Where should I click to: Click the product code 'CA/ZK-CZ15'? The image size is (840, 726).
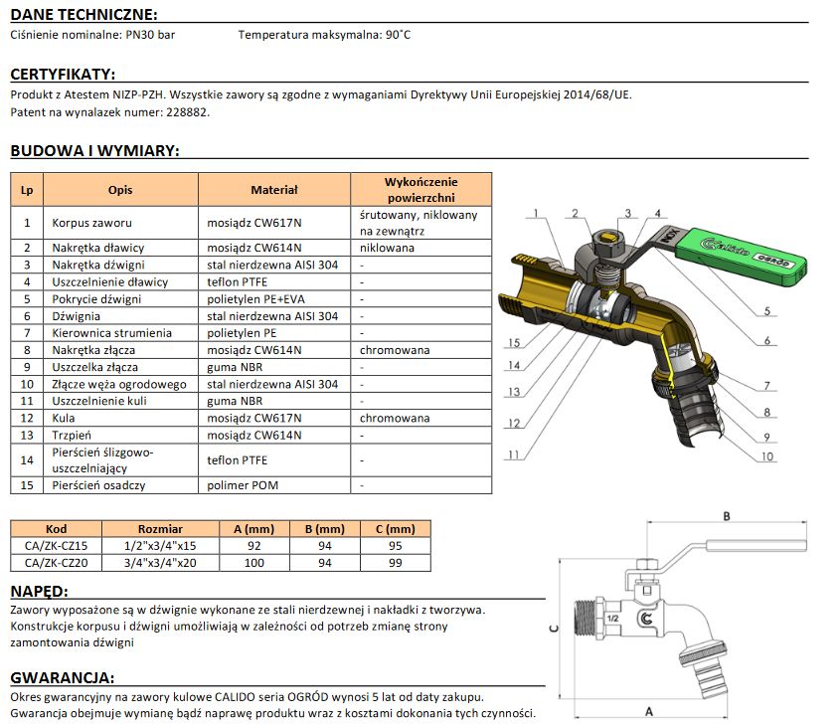click(57, 546)
